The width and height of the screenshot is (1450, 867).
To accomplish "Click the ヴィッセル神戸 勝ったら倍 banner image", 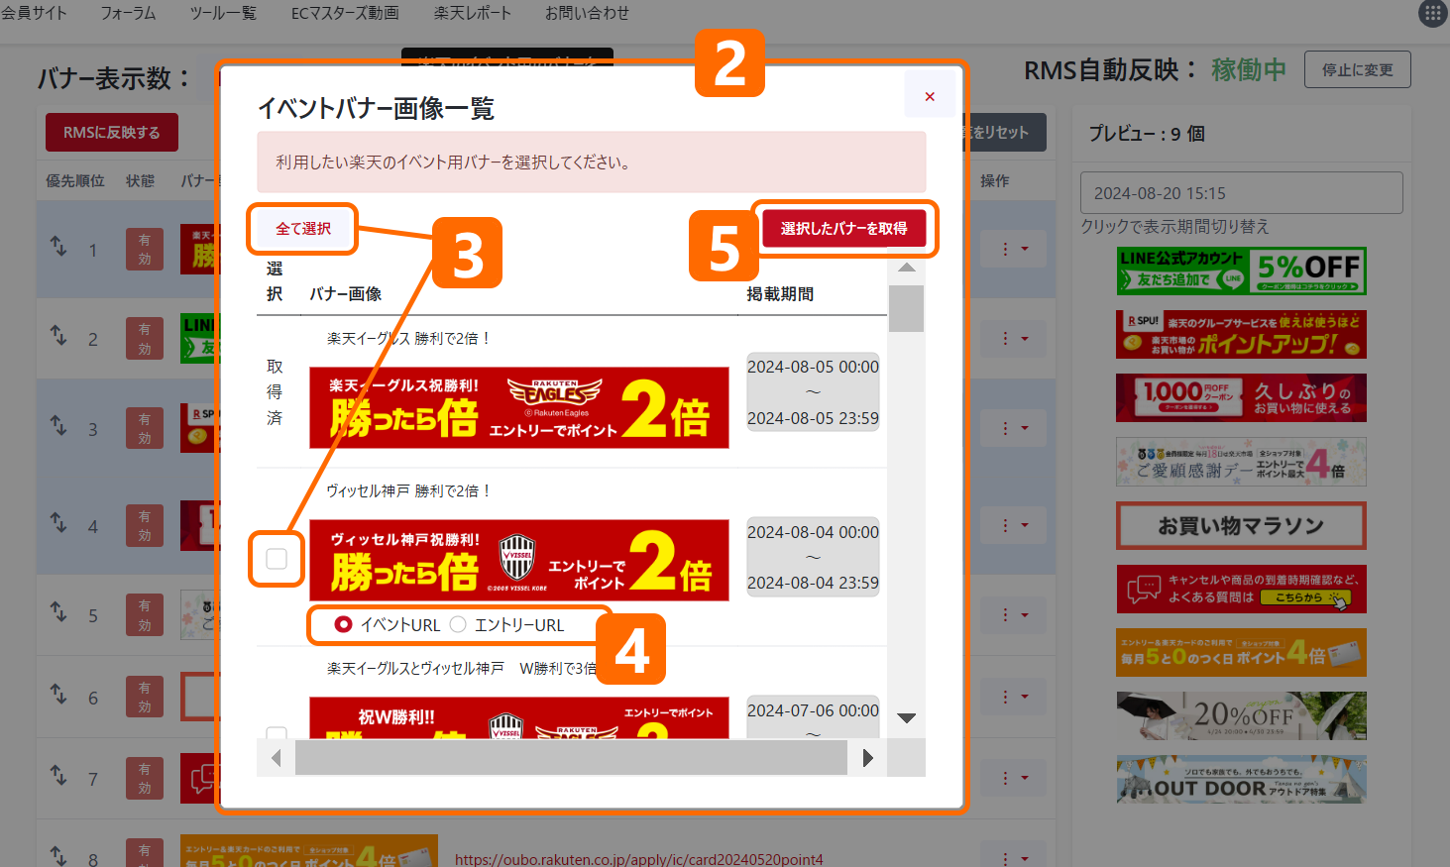I will pyautogui.click(x=519, y=560).
